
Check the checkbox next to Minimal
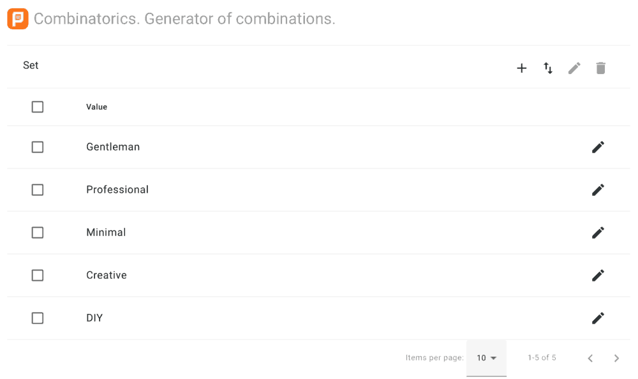coord(37,232)
